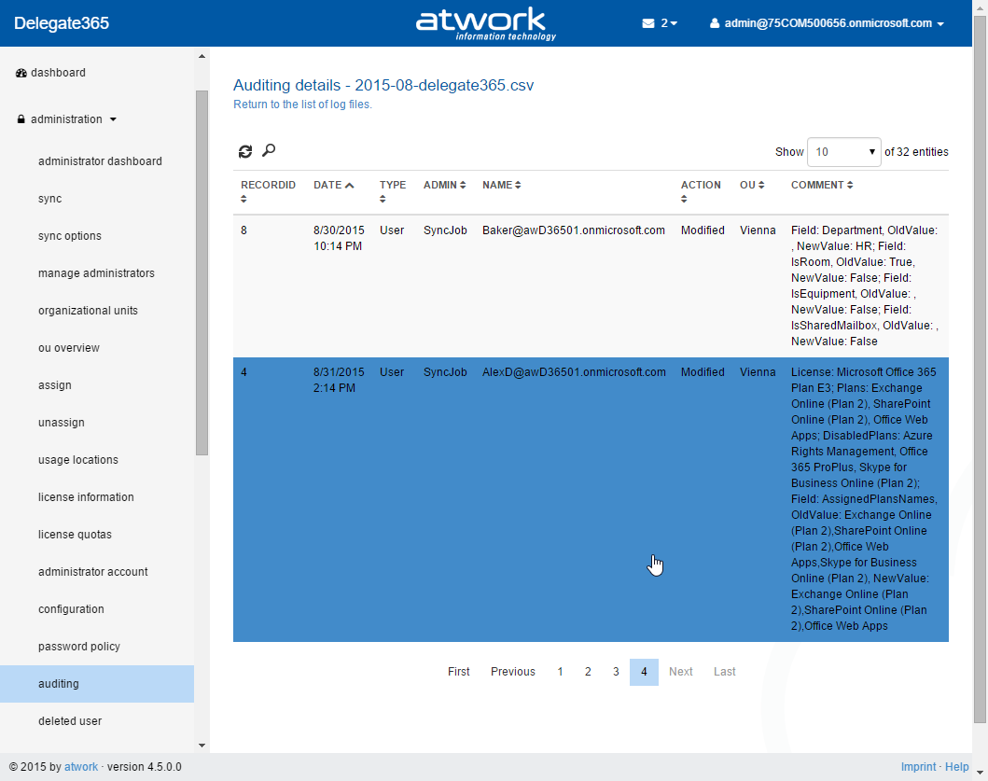Image resolution: width=988 pixels, height=781 pixels.
Task: Open the envelope notifications icon
Action: (x=648, y=23)
